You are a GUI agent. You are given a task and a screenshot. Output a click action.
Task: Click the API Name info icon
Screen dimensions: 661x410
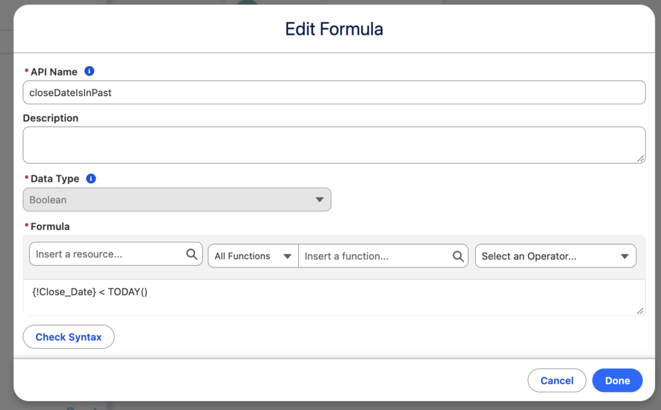[x=89, y=71]
